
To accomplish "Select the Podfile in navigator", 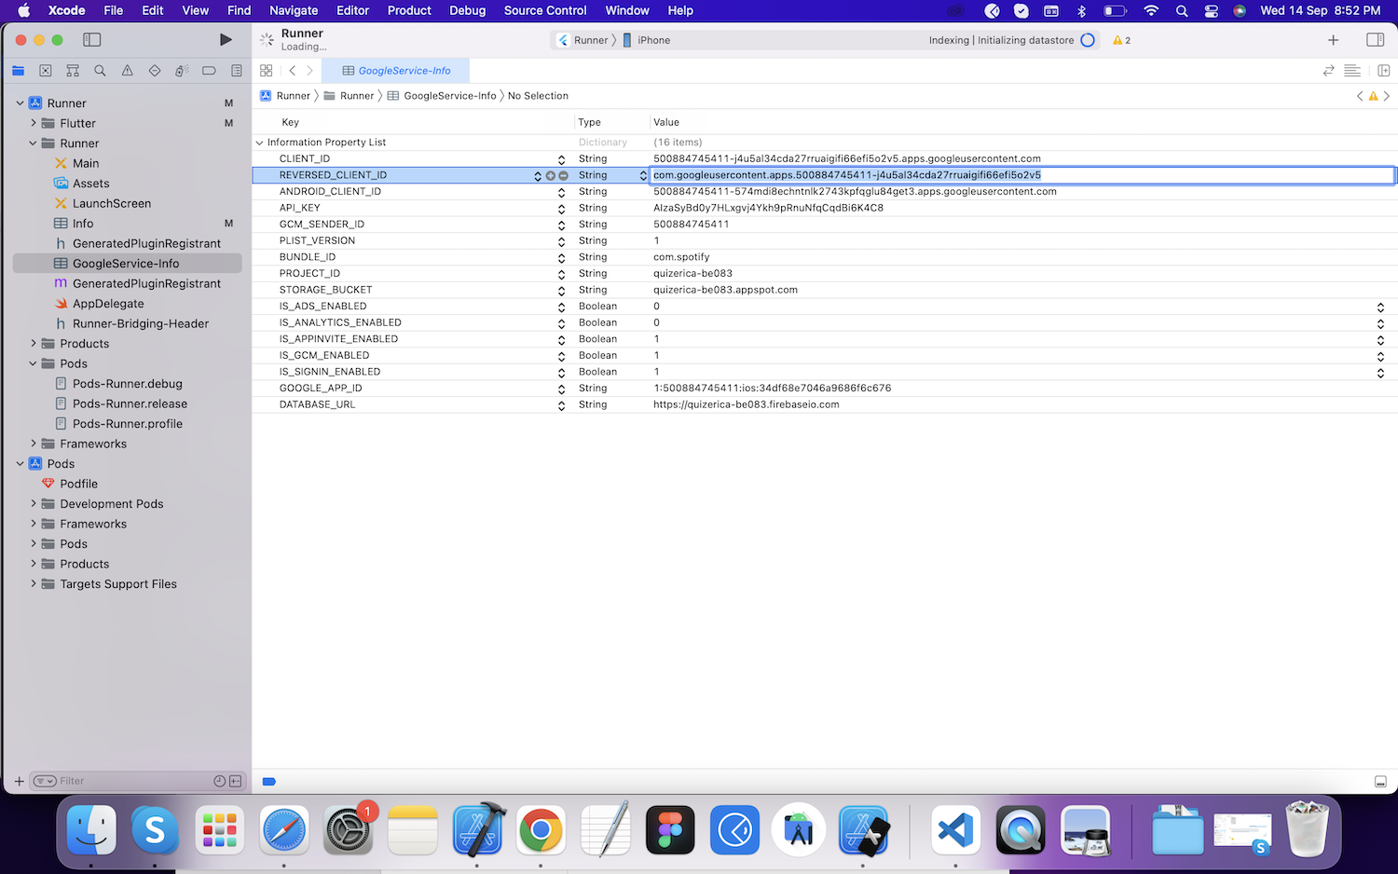I will [x=78, y=485].
